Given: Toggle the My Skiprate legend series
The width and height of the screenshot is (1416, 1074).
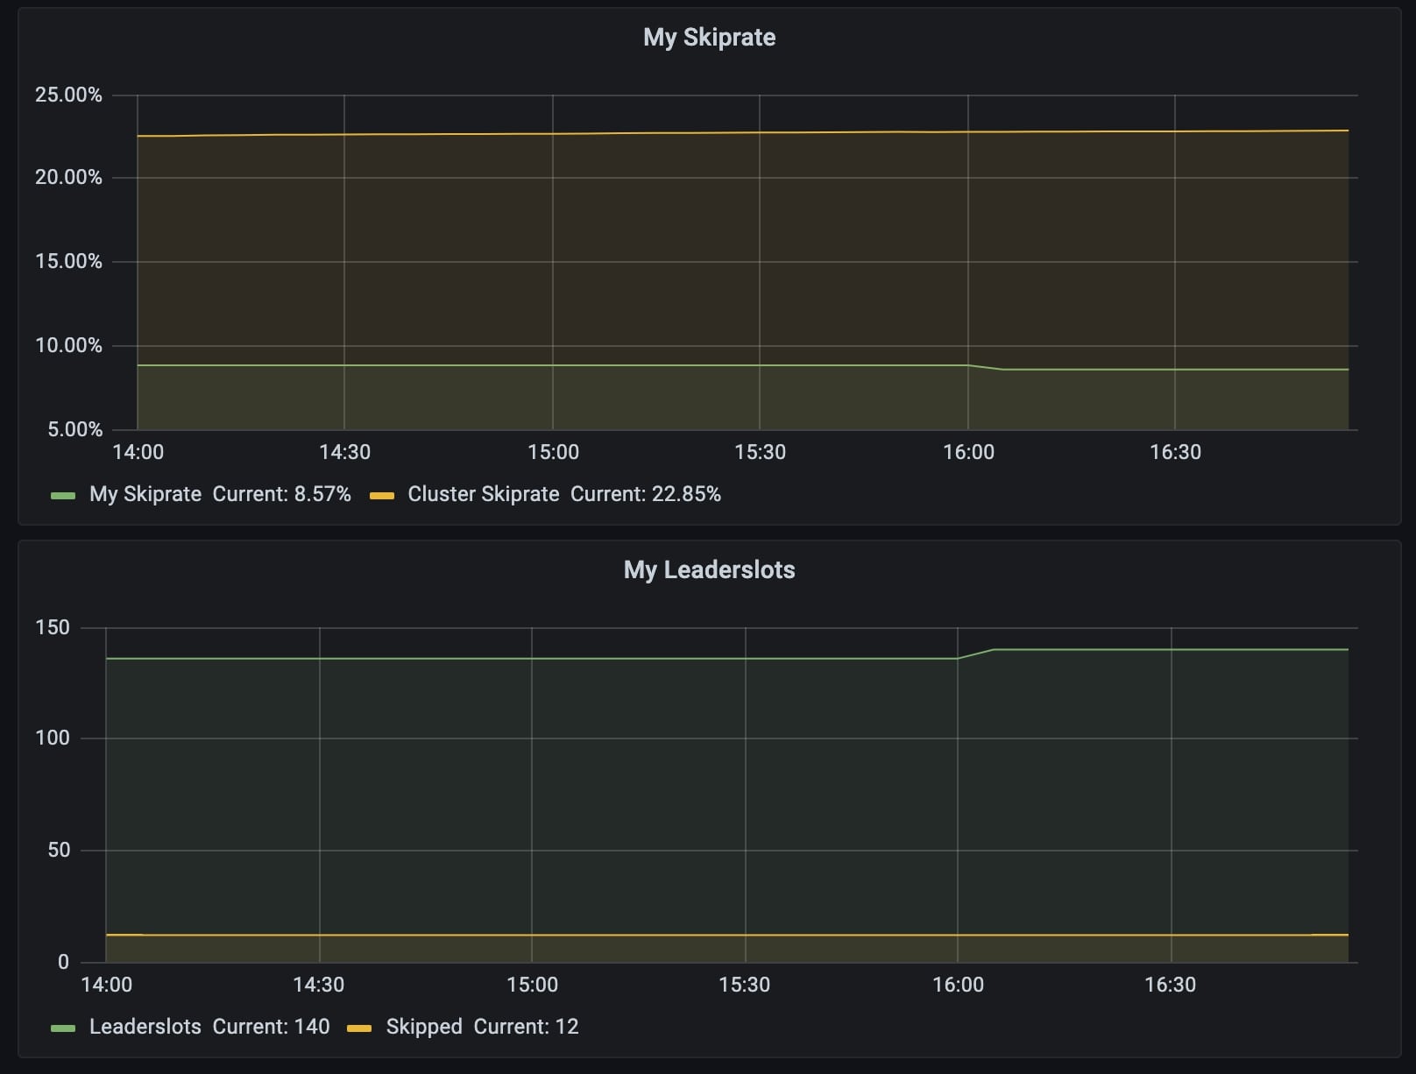Looking at the screenshot, I should [x=145, y=494].
